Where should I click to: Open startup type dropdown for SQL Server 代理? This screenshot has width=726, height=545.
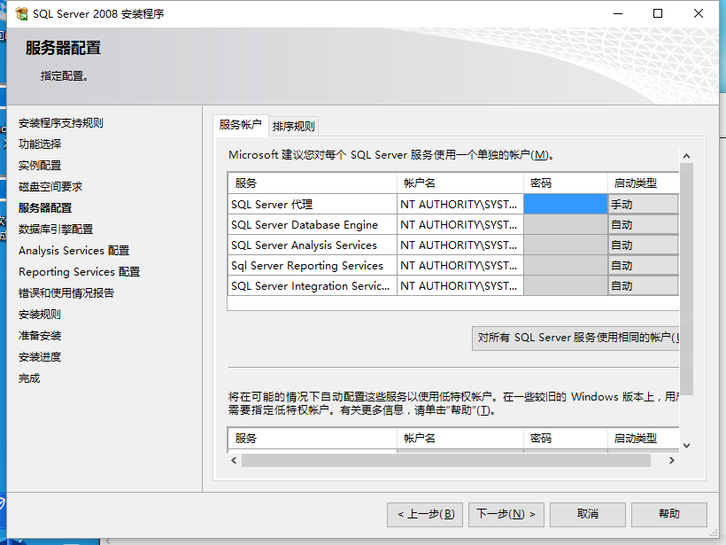click(x=644, y=205)
